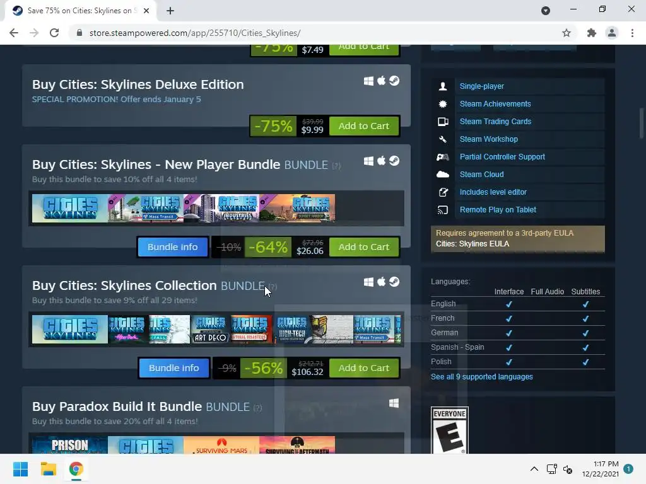
Task: Click Mac icon on New Player Bundle
Action: coord(382,161)
